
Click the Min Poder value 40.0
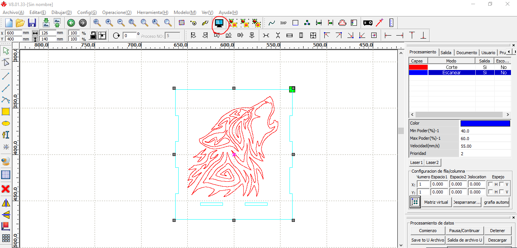[485, 131]
